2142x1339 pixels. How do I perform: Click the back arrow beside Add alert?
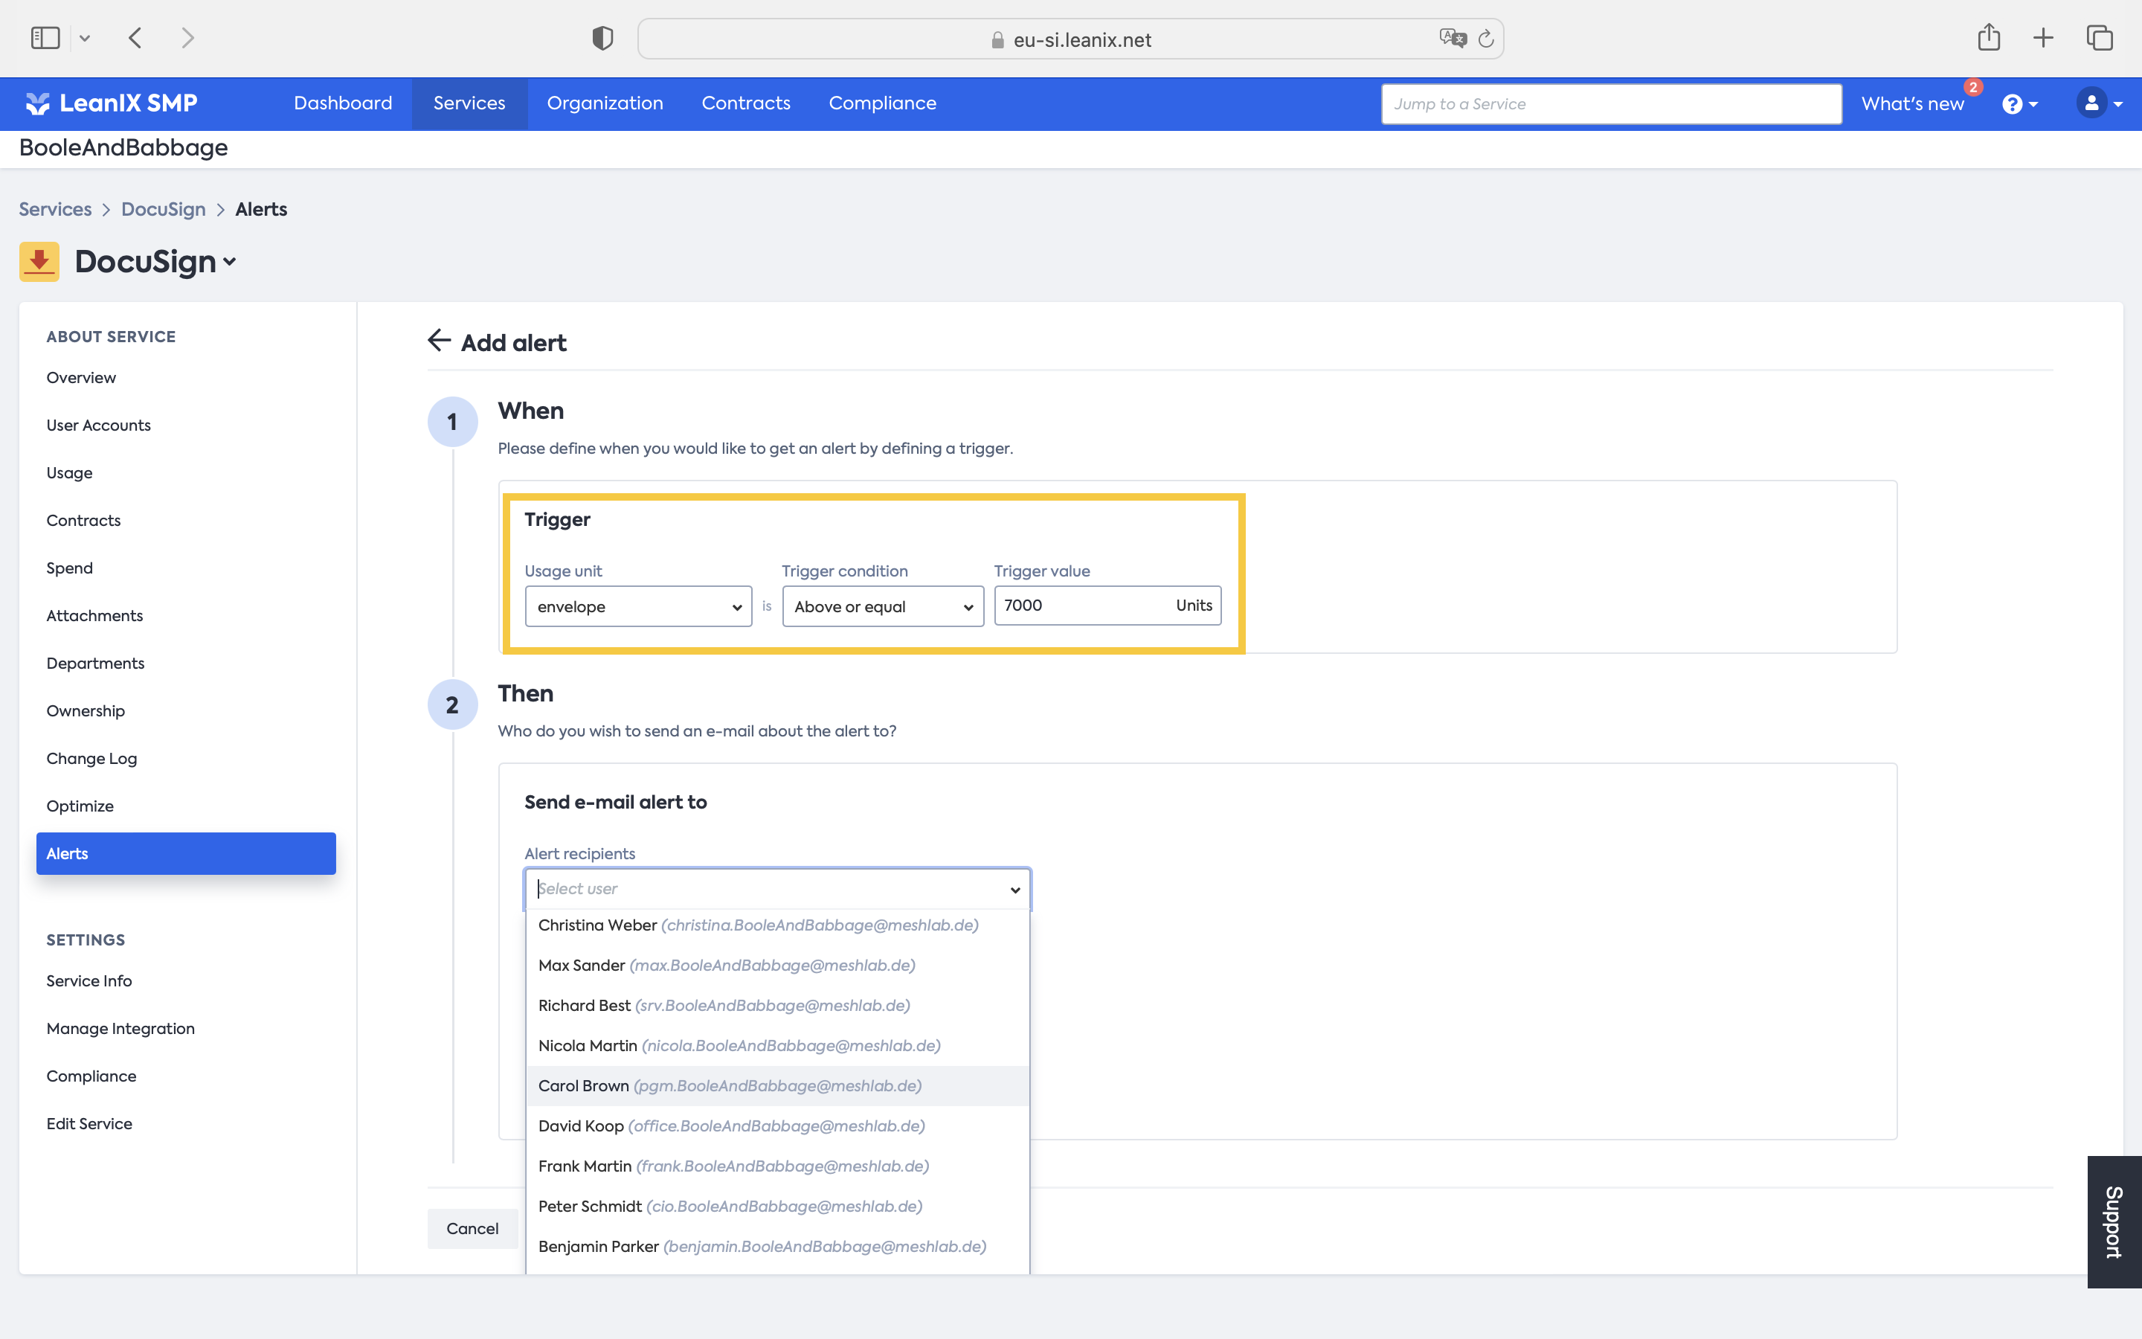coord(439,341)
